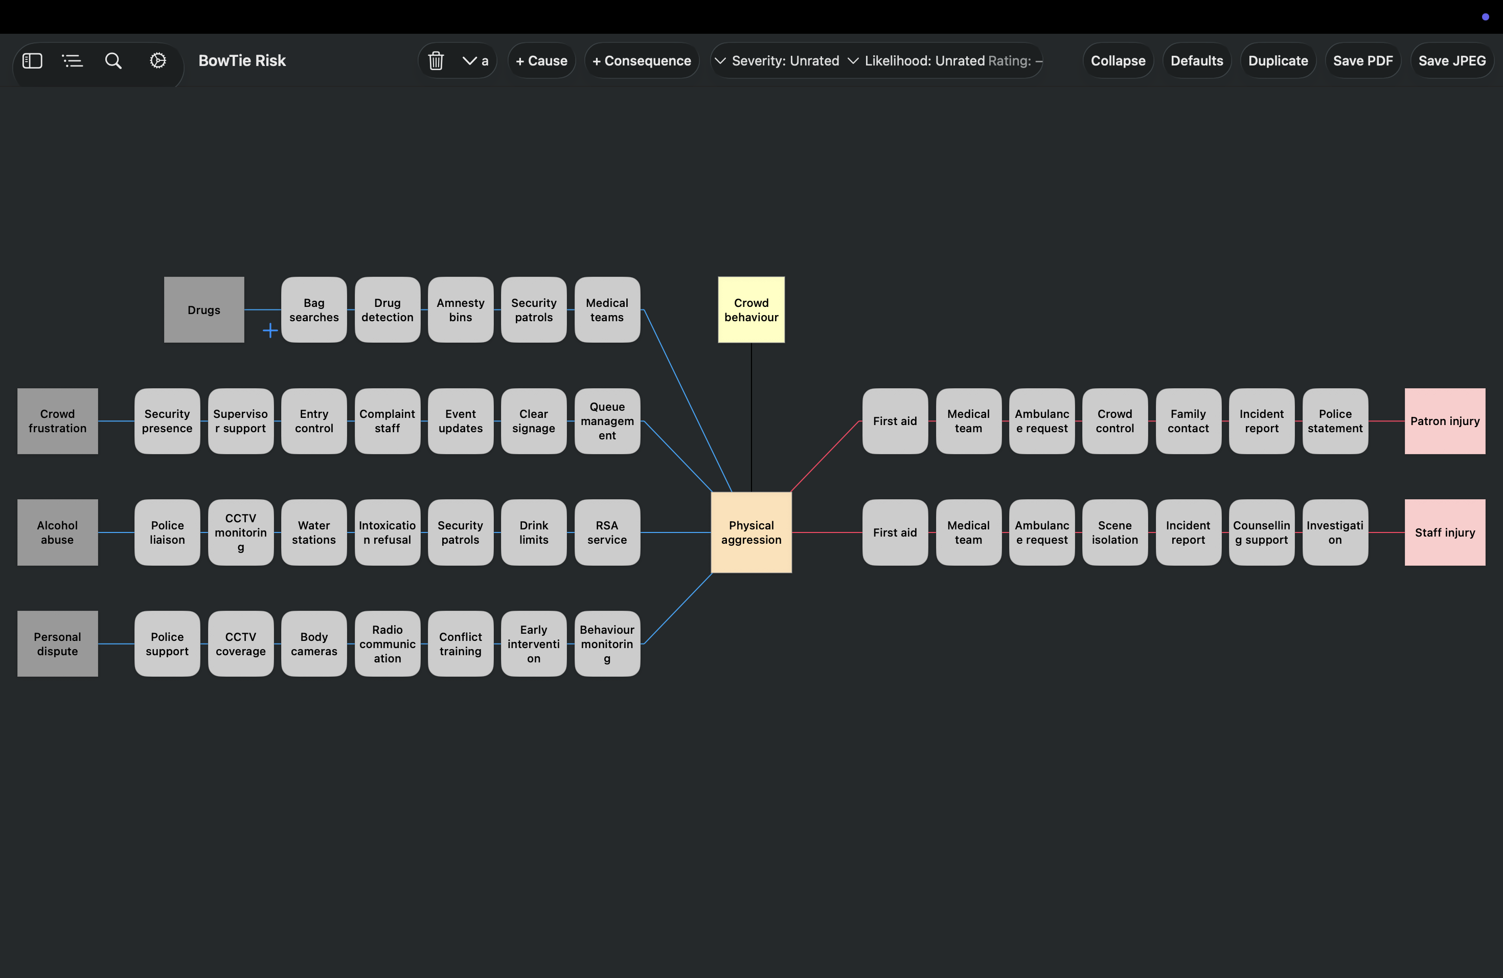Select the Crowd behaviour hazard node

[x=751, y=309]
